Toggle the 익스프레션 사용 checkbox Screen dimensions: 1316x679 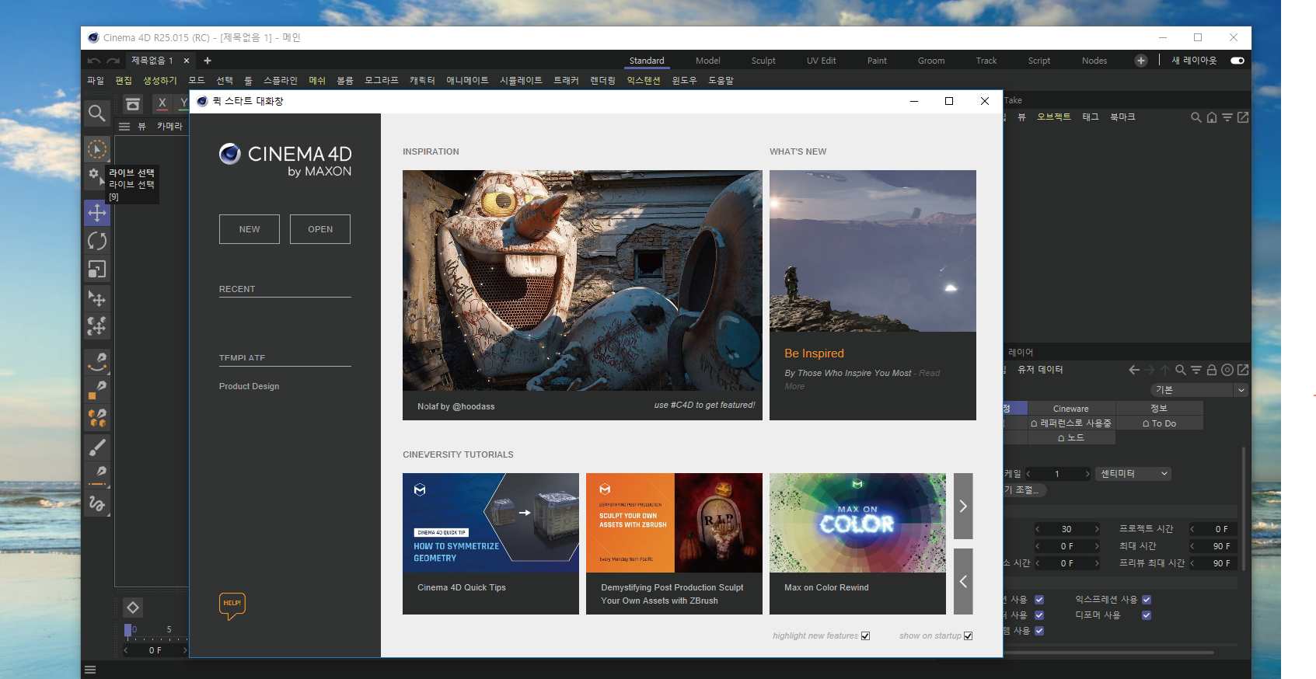pyautogui.click(x=1147, y=600)
